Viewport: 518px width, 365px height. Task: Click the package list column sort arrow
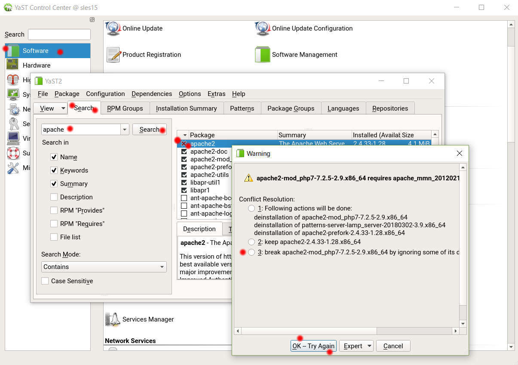[x=185, y=135]
